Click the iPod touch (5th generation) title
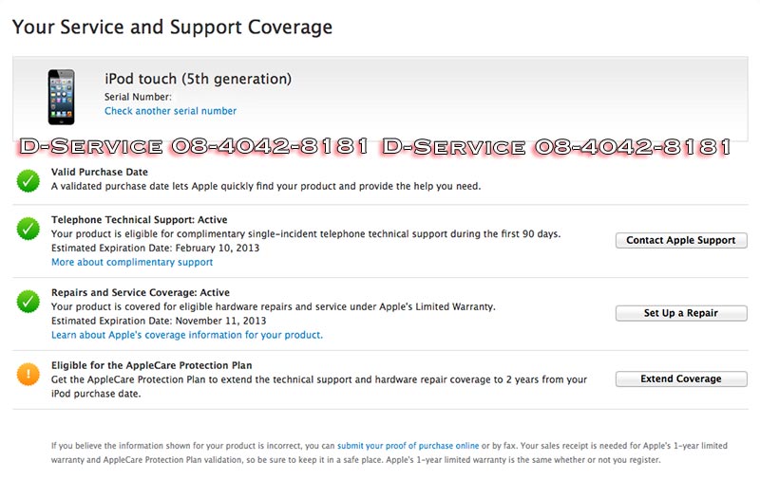The height and width of the screenshot is (480, 760). click(x=198, y=79)
